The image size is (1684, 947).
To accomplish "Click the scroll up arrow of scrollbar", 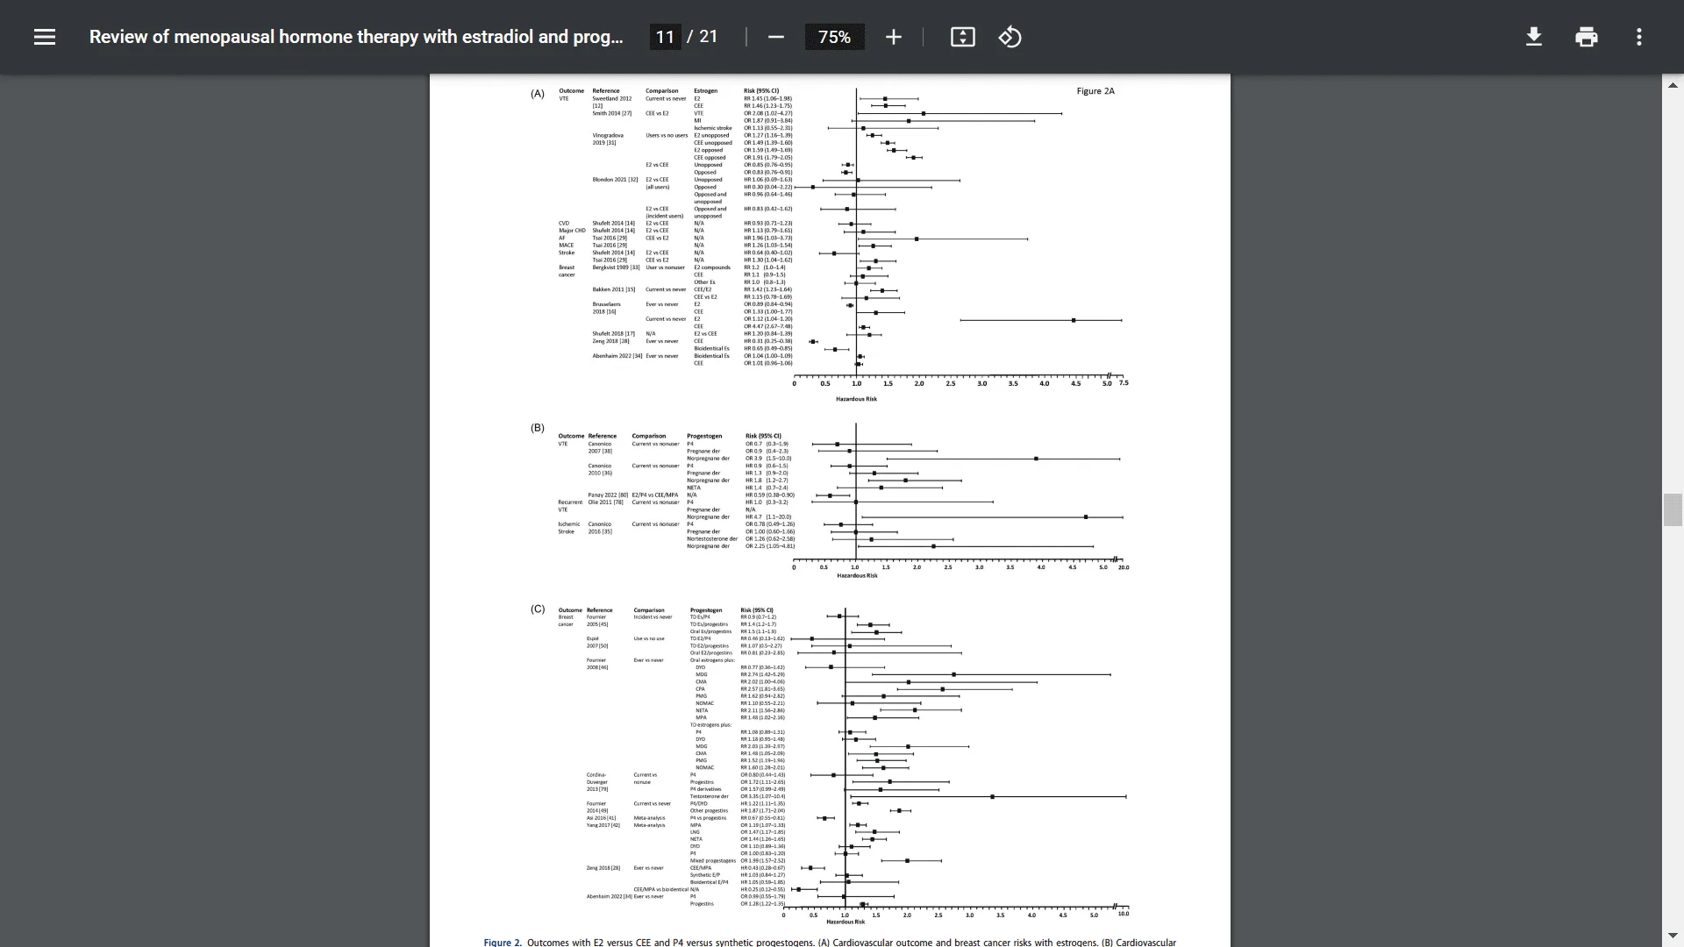I will [1673, 85].
